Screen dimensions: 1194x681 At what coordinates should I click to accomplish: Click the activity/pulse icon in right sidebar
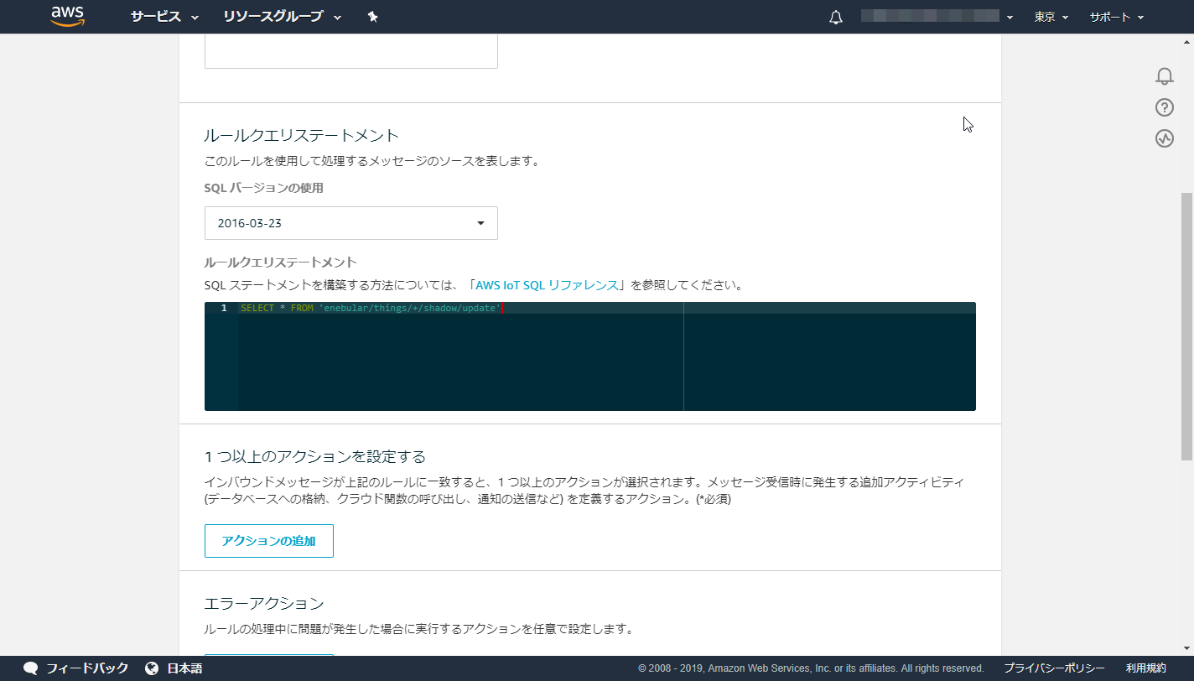point(1165,139)
